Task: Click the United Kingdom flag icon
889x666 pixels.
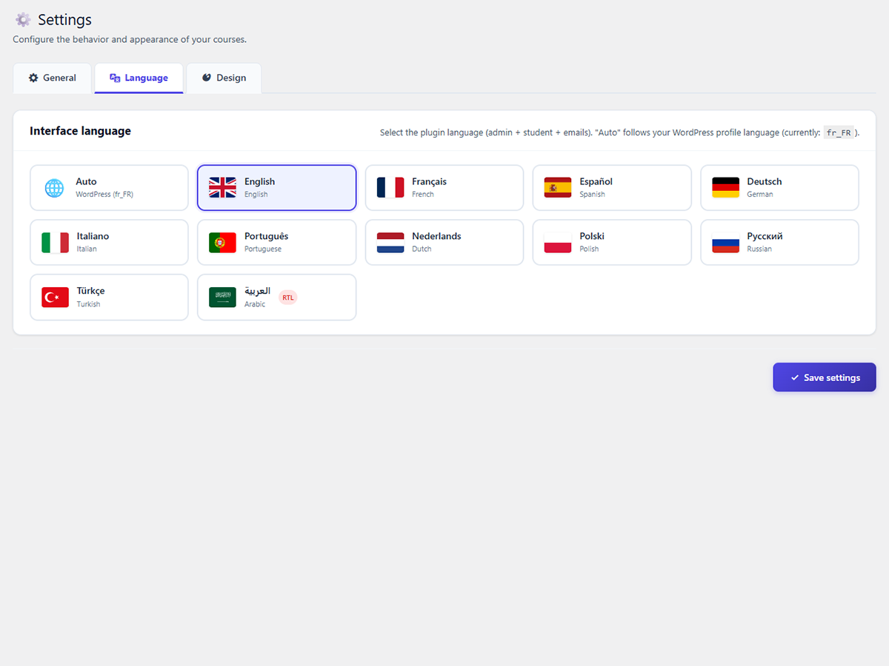Action: 222,188
